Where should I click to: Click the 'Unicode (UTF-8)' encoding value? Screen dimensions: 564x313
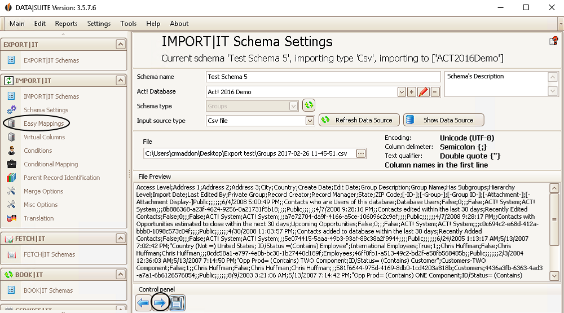[467, 138]
